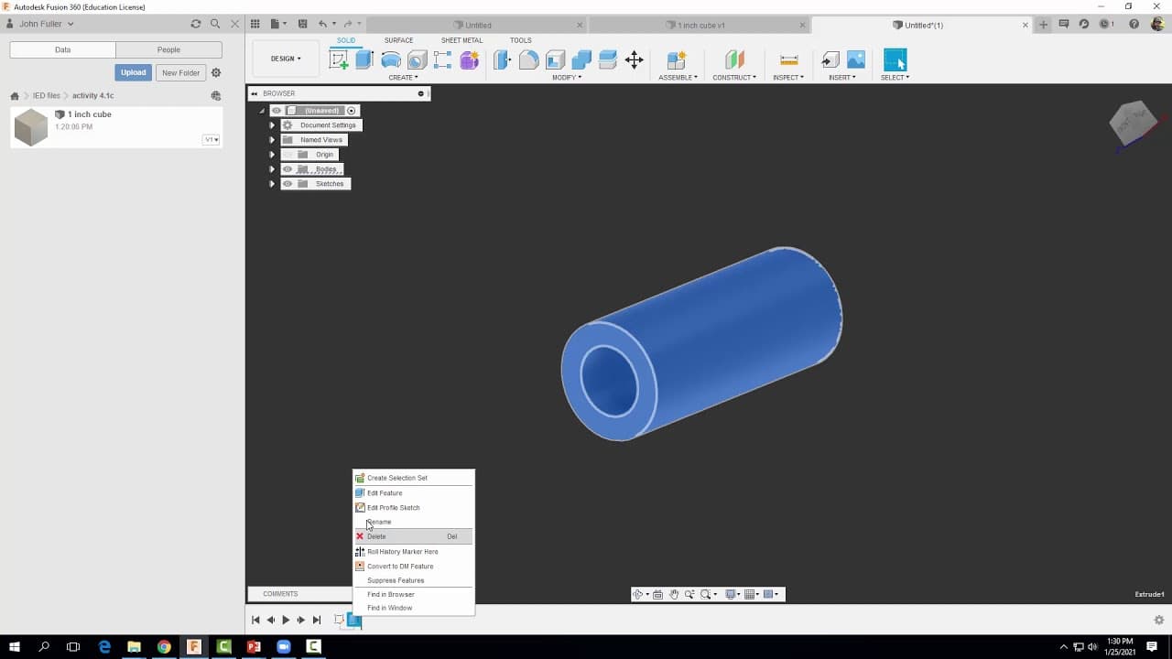Hide the Bodies folder

point(288,169)
